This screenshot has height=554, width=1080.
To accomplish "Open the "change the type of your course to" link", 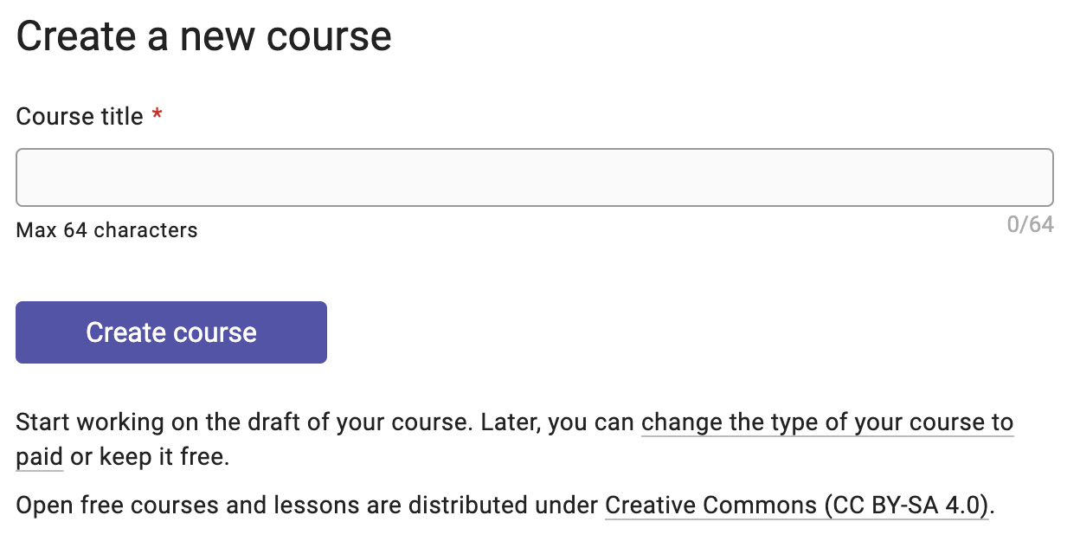I will 826,422.
